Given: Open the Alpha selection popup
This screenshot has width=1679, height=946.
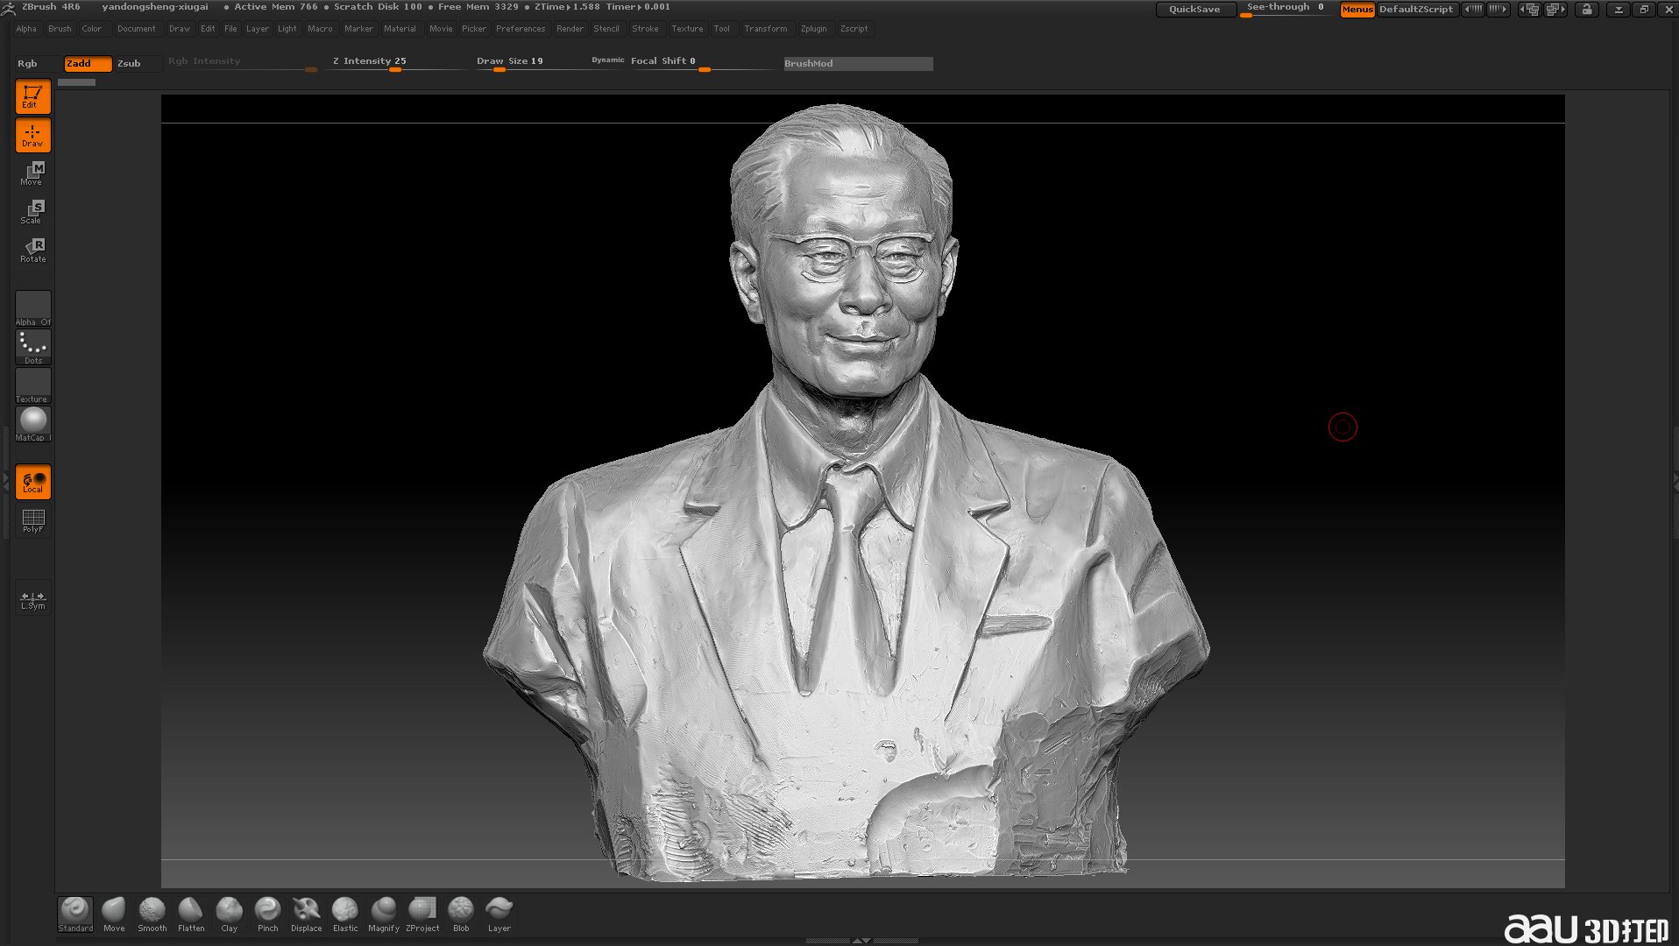Looking at the screenshot, I should [33, 308].
